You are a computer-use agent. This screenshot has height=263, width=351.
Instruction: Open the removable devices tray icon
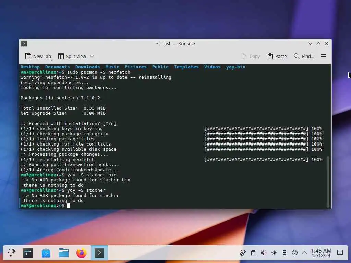pos(284,253)
